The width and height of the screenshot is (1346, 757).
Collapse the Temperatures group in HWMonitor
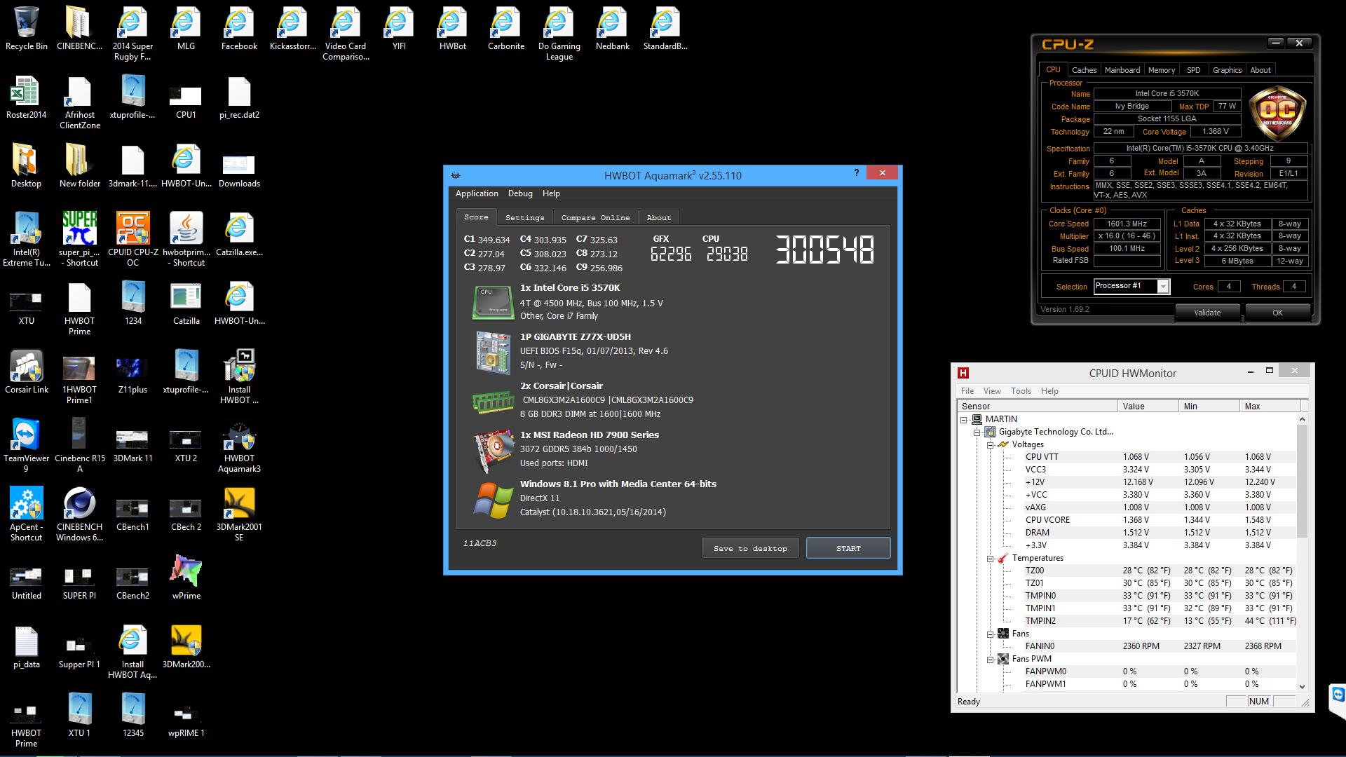click(x=991, y=559)
